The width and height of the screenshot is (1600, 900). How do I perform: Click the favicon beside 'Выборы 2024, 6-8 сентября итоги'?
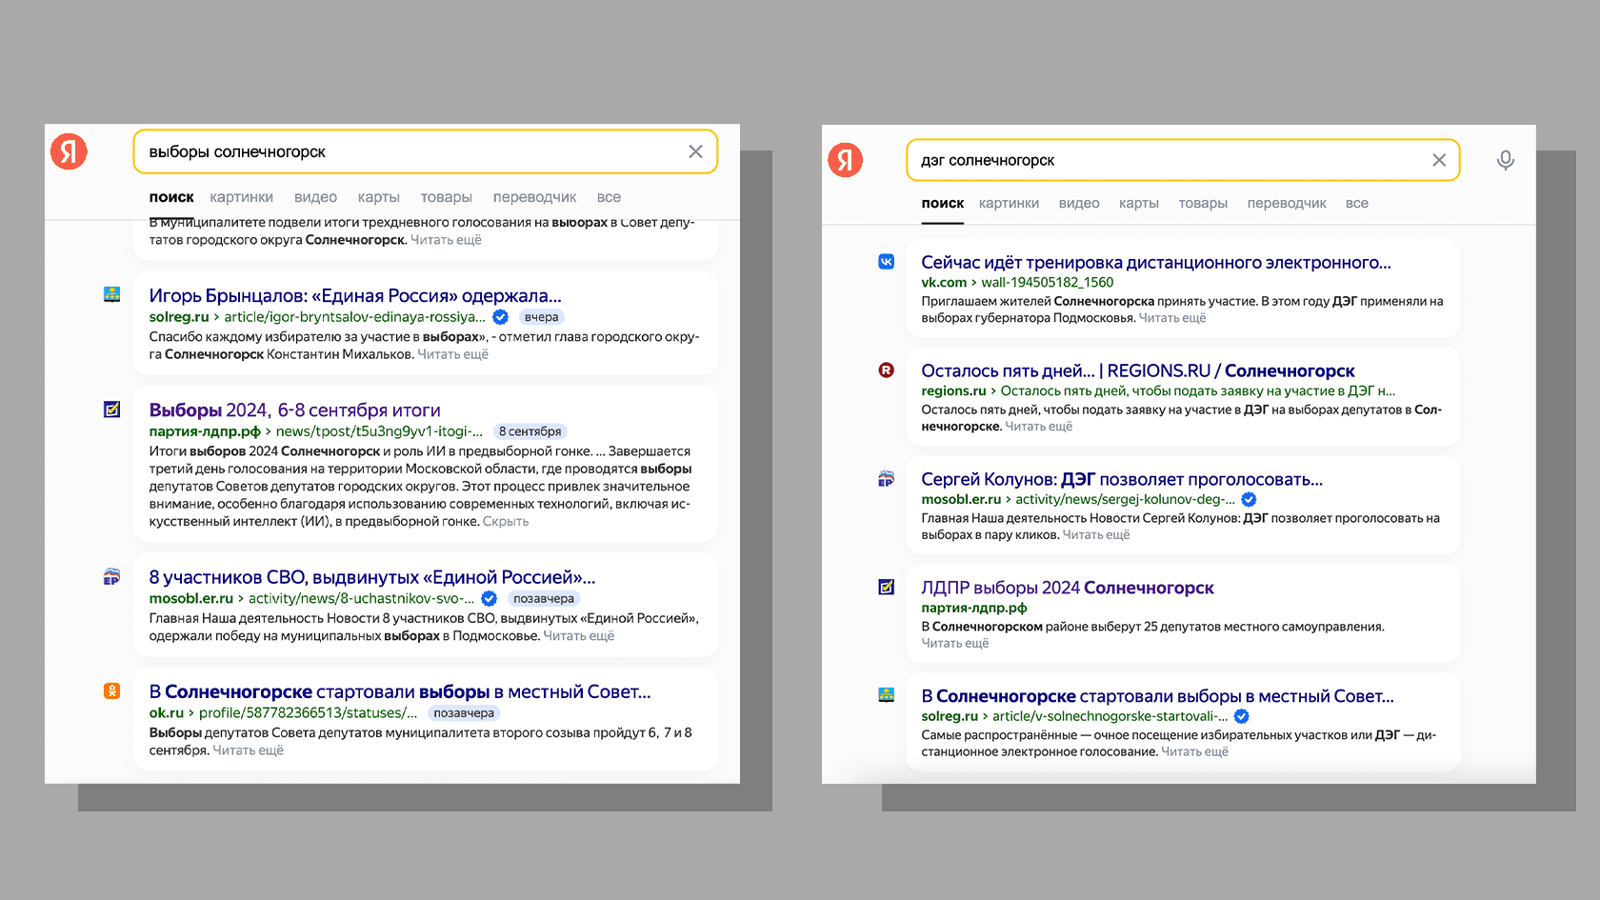pyautogui.click(x=111, y=410)
